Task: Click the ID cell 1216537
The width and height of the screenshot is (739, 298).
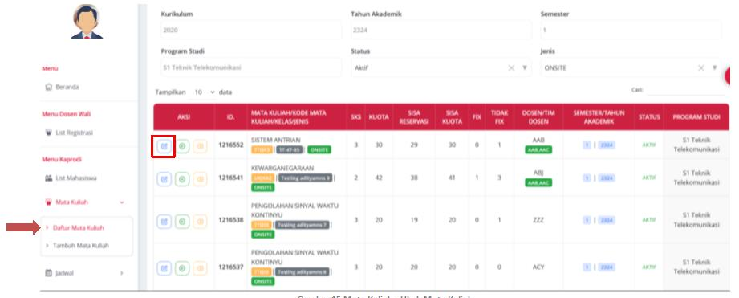Action: (231, 267)
